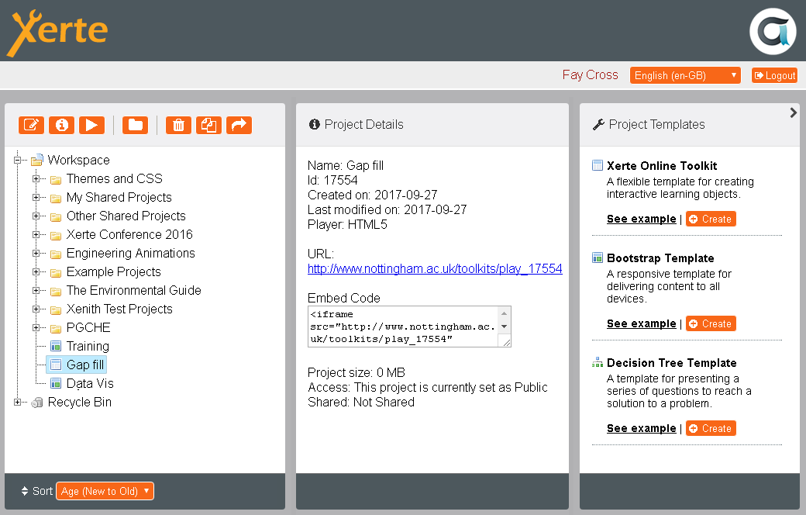Click the Fay Cross user name
Image resolution: width=806 pixels, height=515 pixels.
click(x=590, y=75)
